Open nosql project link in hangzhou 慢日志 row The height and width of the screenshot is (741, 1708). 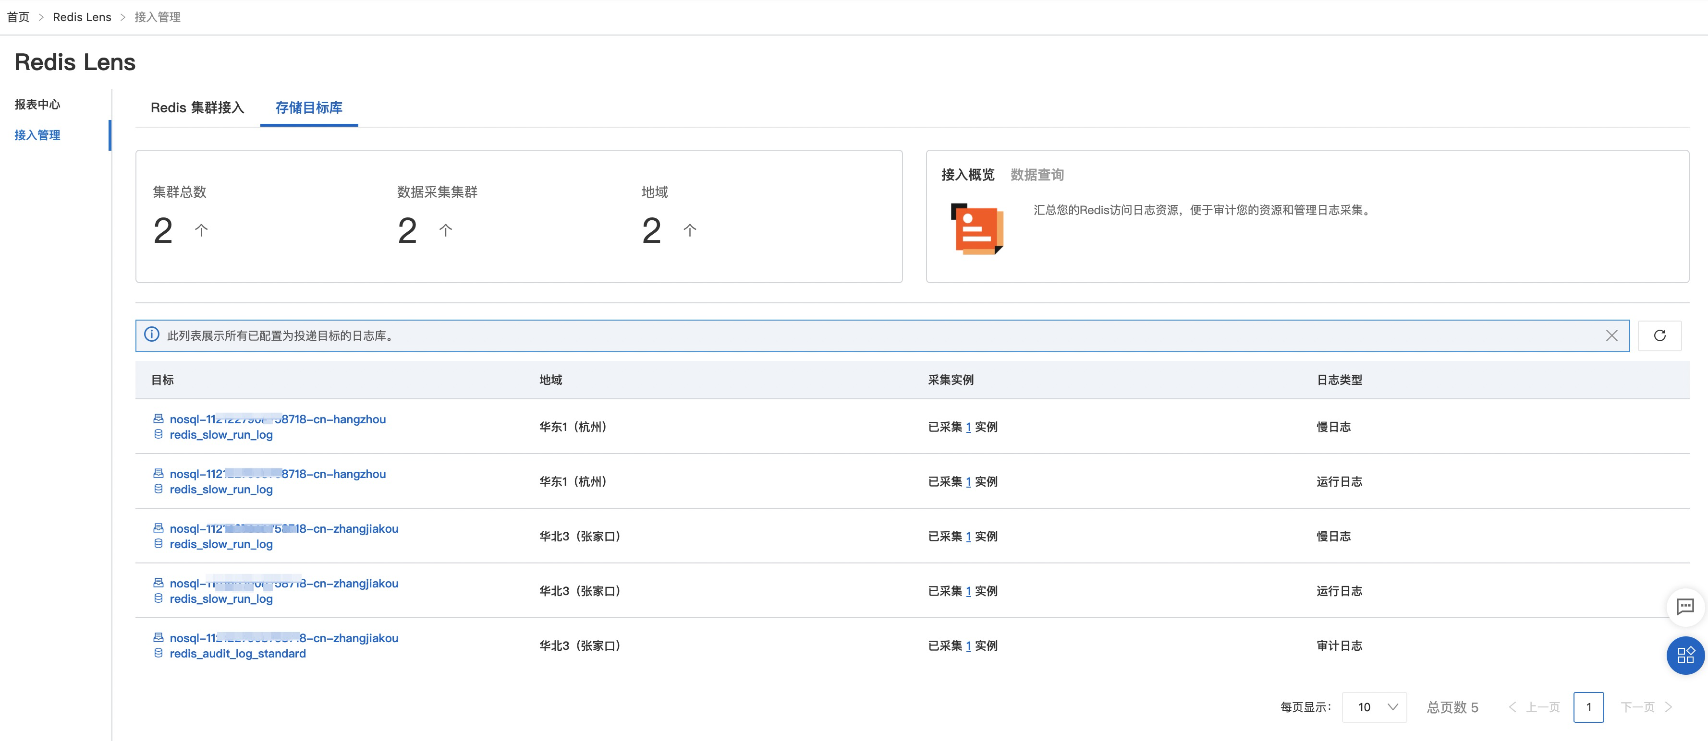click(278, 419)
